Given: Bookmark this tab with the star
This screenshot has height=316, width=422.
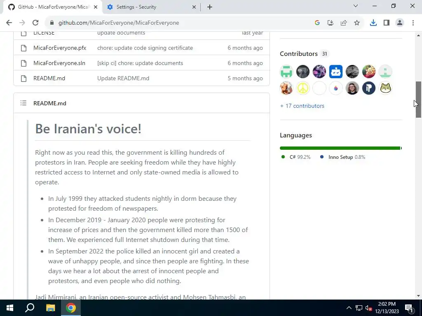Looking at the screenshot, I should click(357, 23).
